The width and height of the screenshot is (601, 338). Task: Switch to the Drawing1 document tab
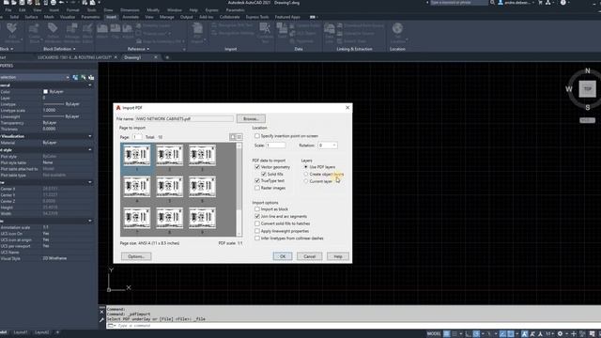132,57
